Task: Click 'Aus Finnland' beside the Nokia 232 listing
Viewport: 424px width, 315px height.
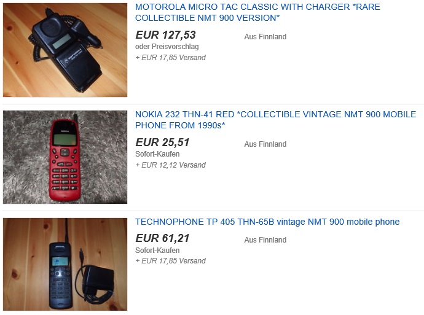Action: pos(265,144)
